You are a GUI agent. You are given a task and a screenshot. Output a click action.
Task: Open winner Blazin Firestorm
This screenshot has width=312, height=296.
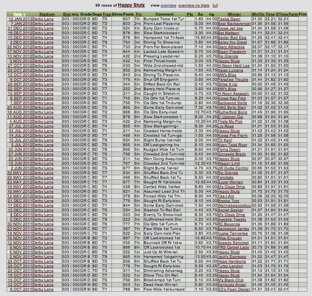point(232,52)
